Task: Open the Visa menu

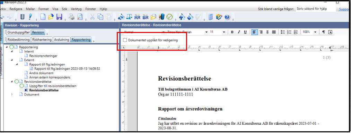Action: click(x=55, y=9)
